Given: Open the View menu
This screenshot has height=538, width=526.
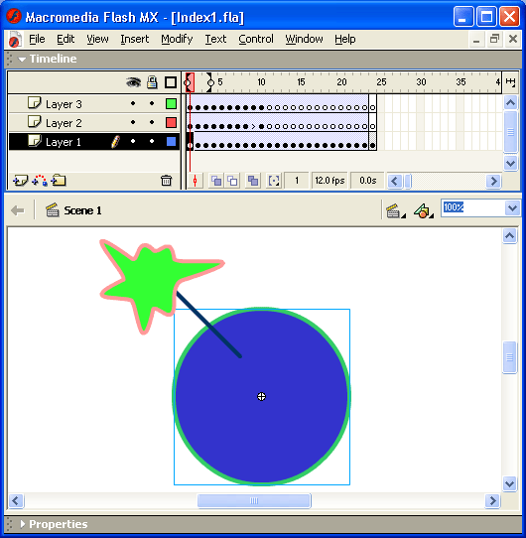Looking at the screenshot, I should (97, 39).
